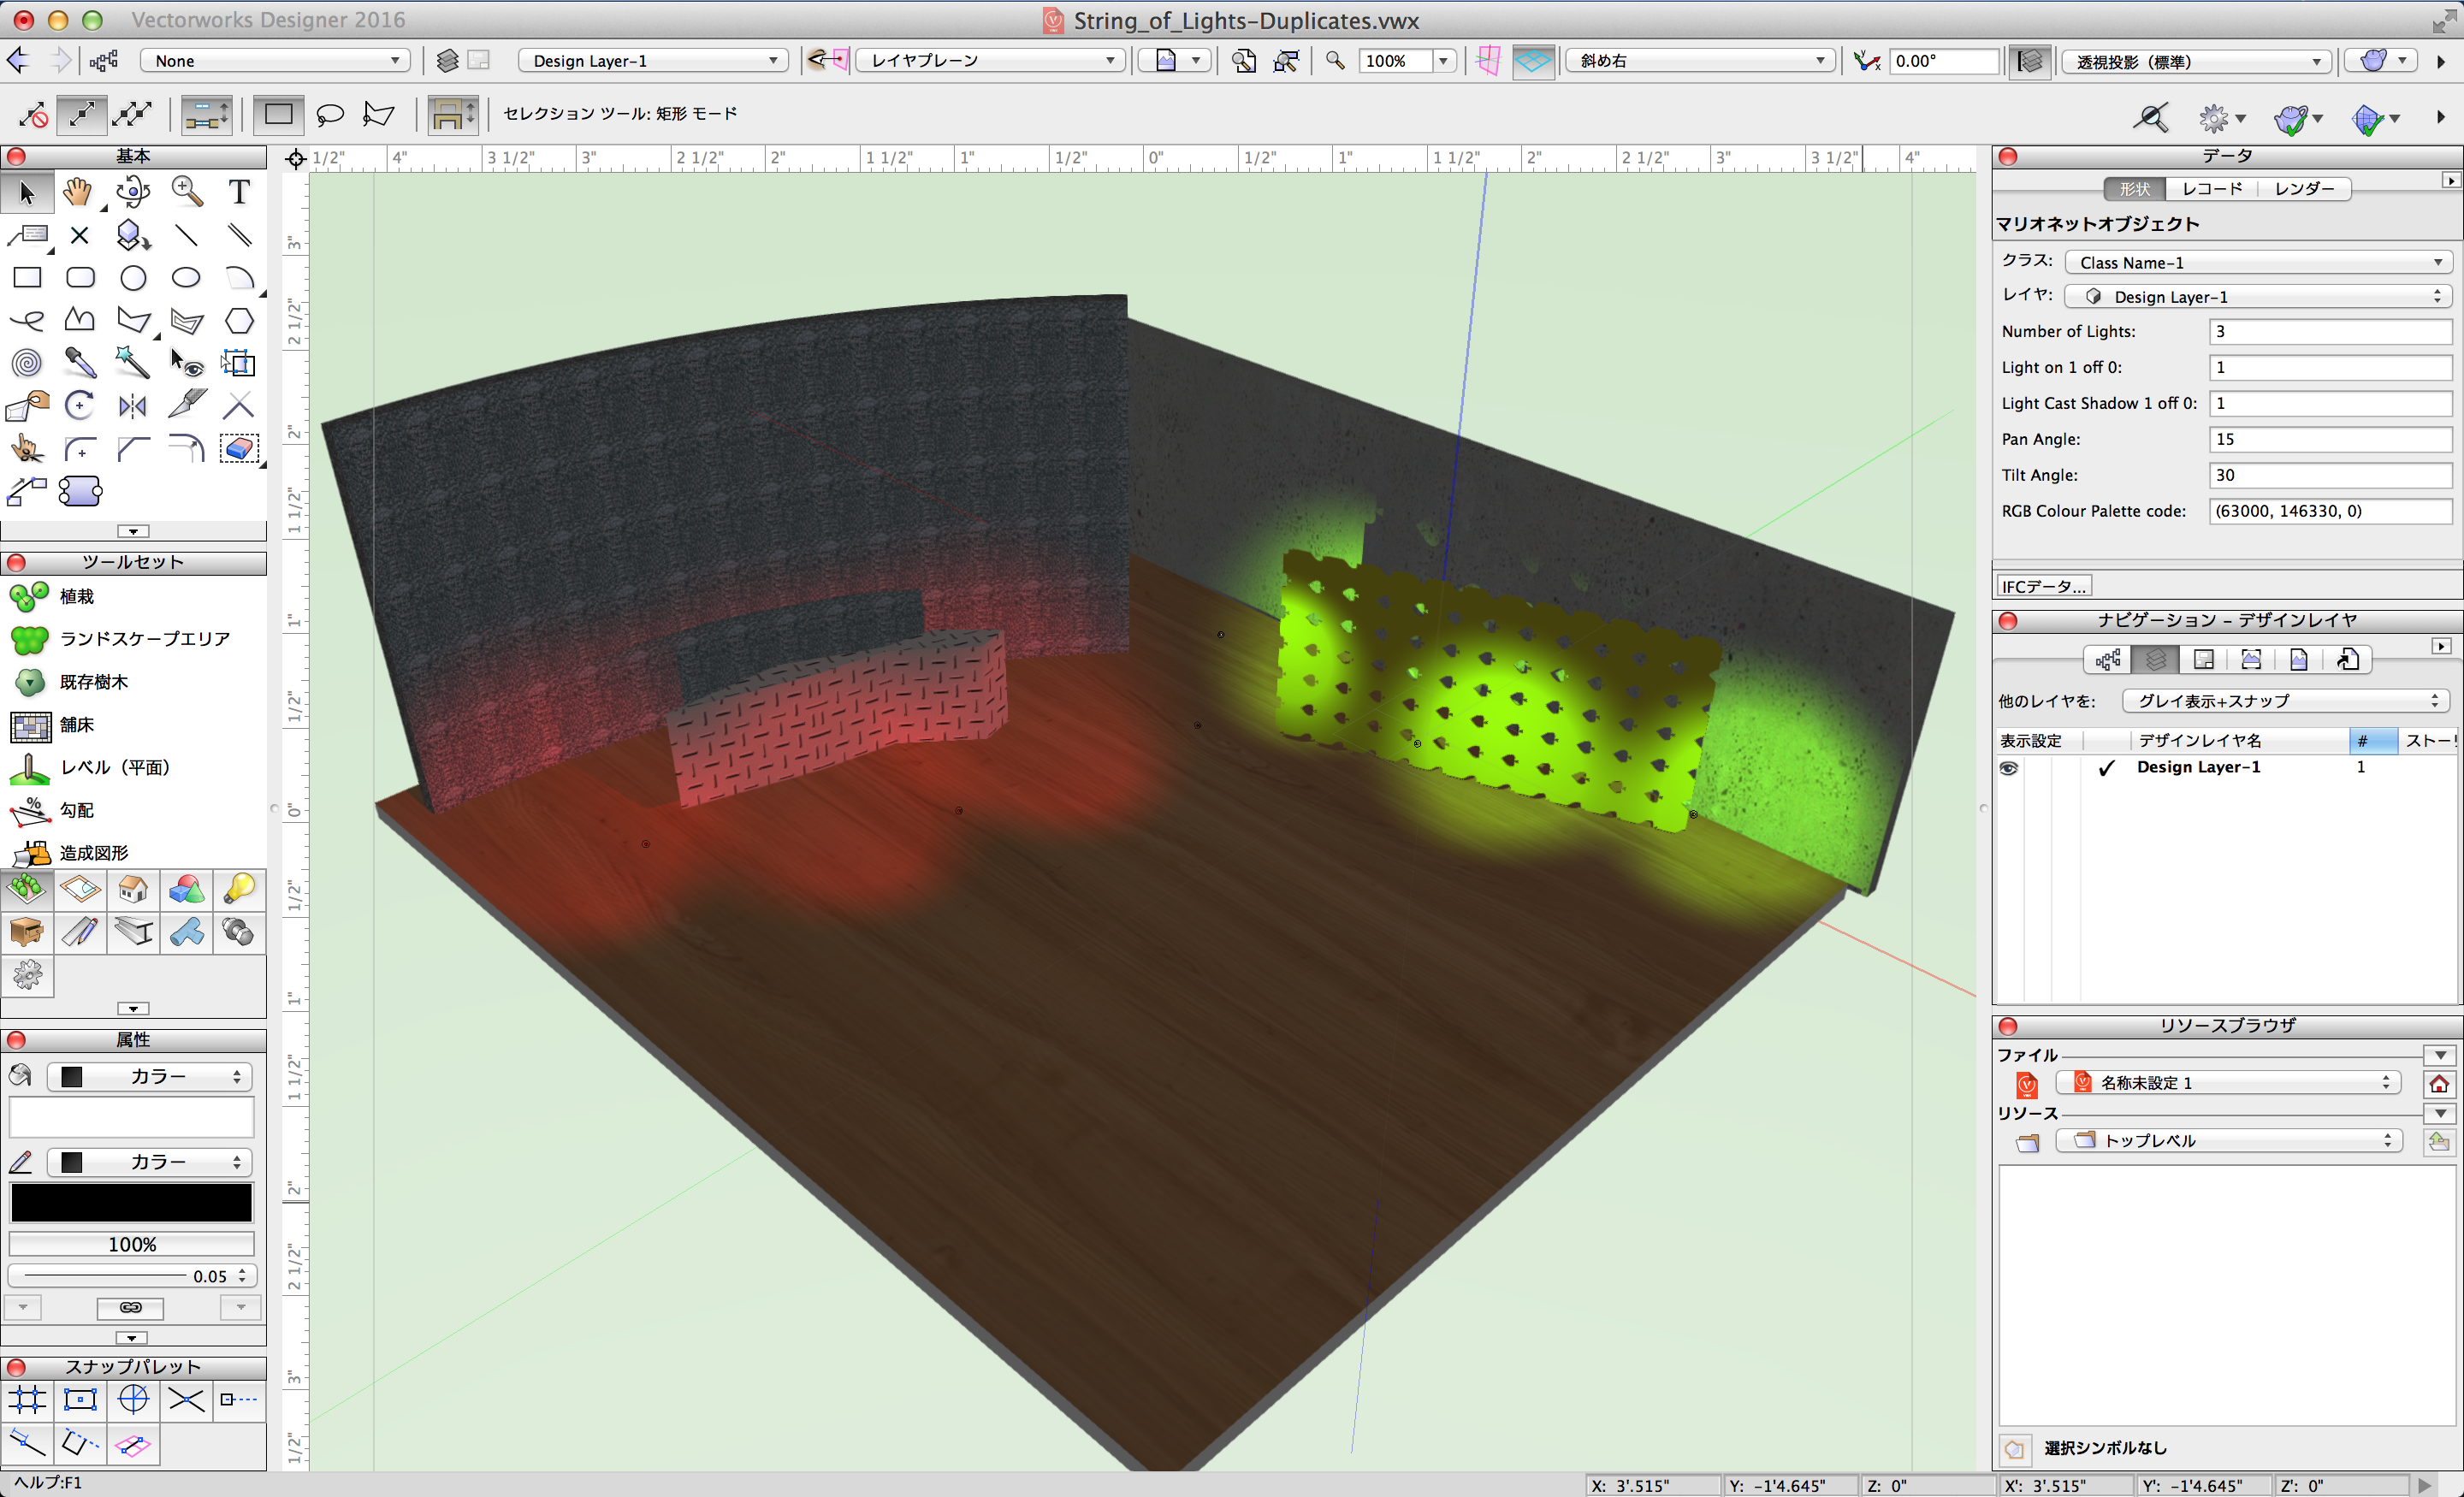This screenshot has height=1497, width=2464.
Task: Click the IFCデータ... button
Action: coord(2043,586)
